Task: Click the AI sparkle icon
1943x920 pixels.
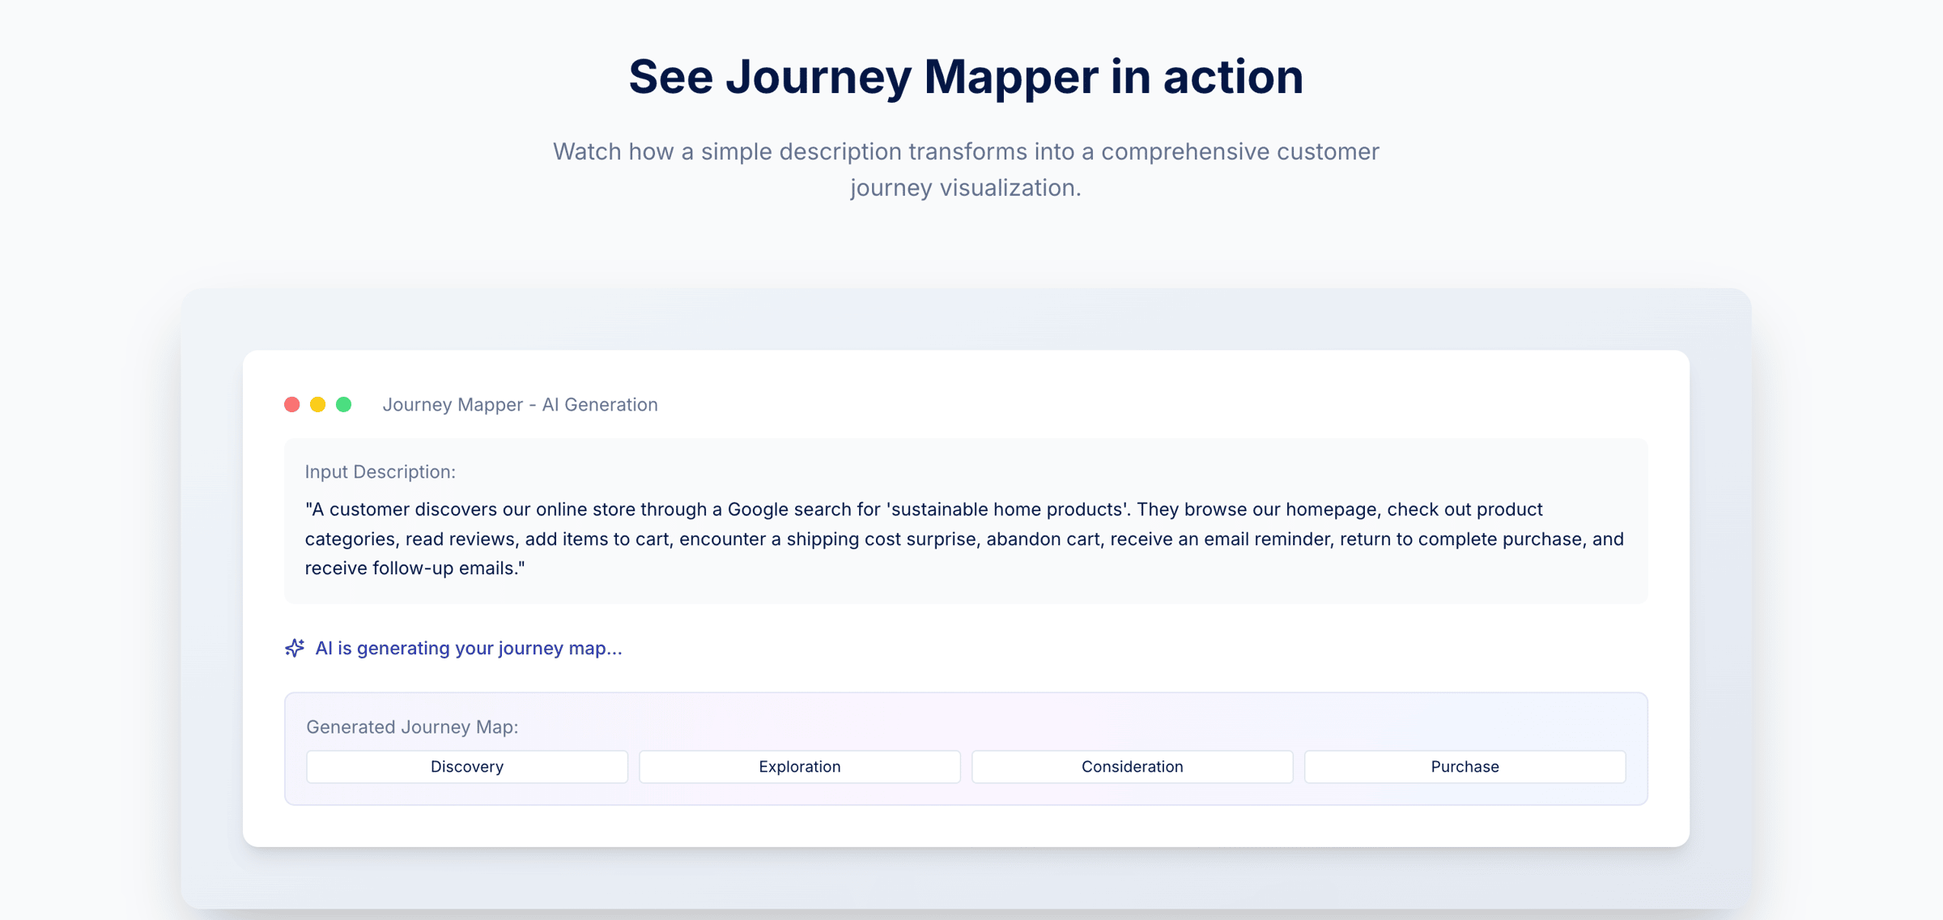Action: point(295,648)
